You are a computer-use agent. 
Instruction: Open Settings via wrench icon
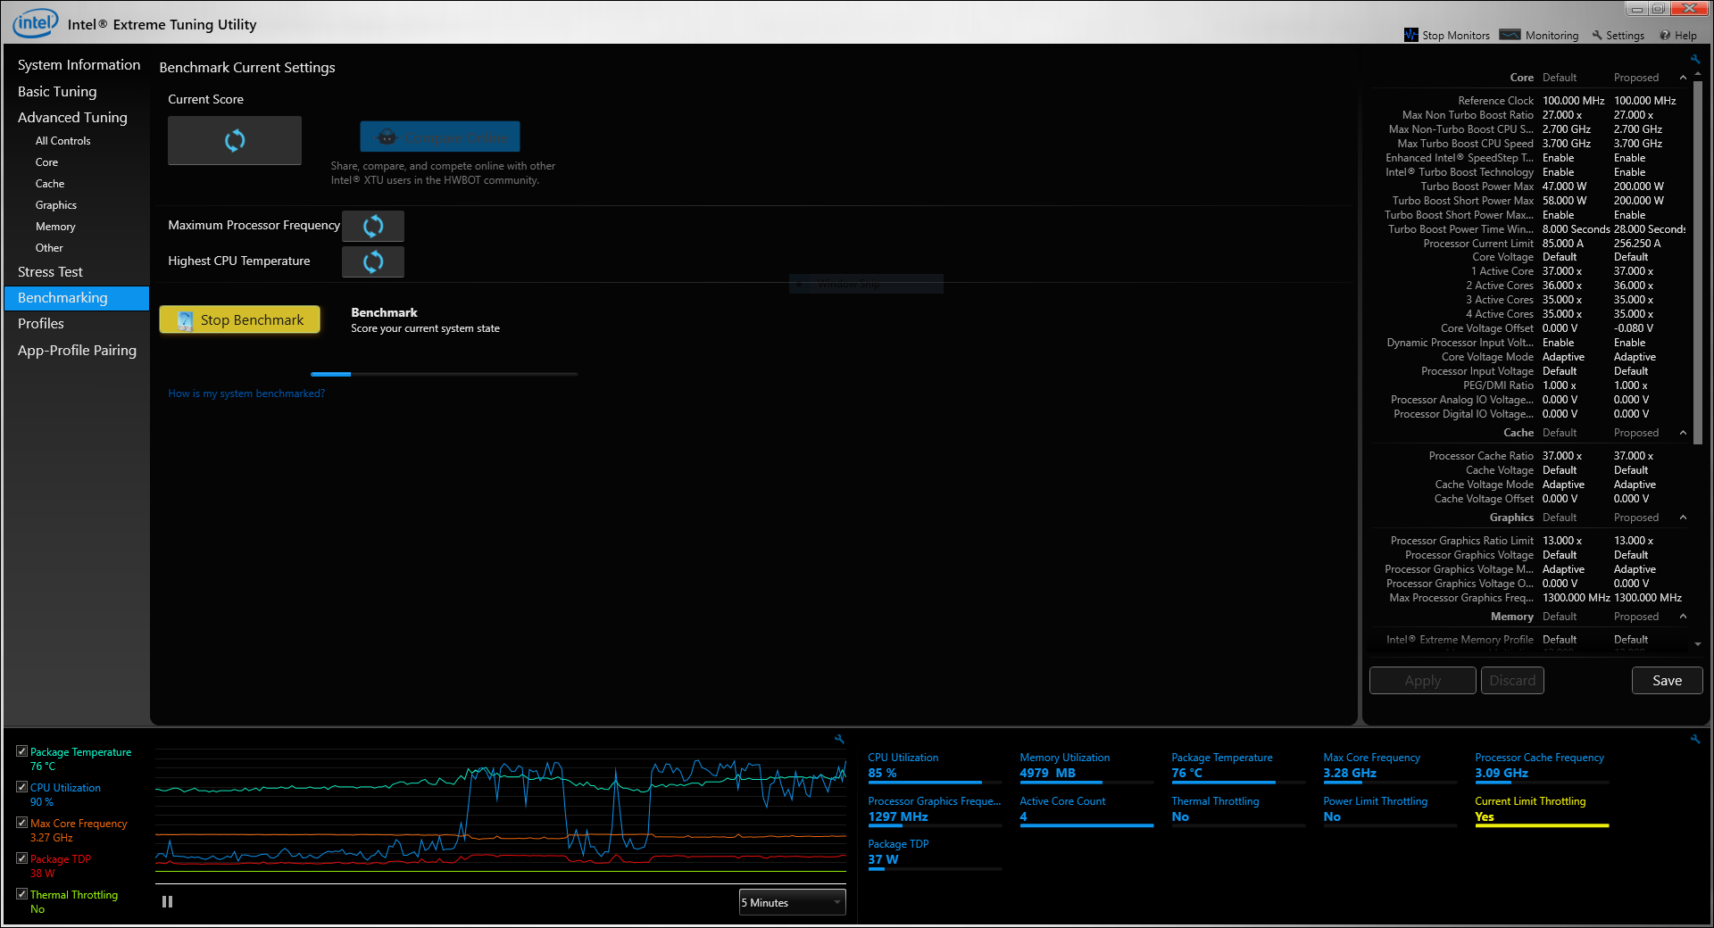click(x=1597, y=36)
